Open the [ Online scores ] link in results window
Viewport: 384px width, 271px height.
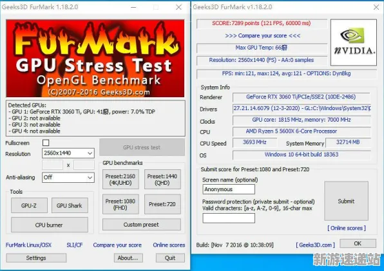pos(347,228)
